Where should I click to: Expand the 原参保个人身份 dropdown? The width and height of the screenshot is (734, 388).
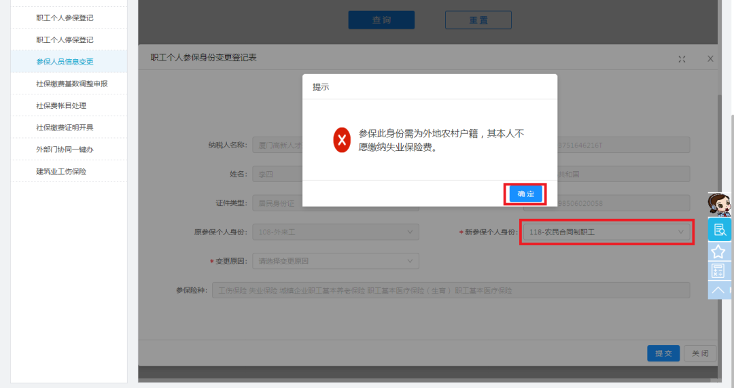(x=335, y=232)
